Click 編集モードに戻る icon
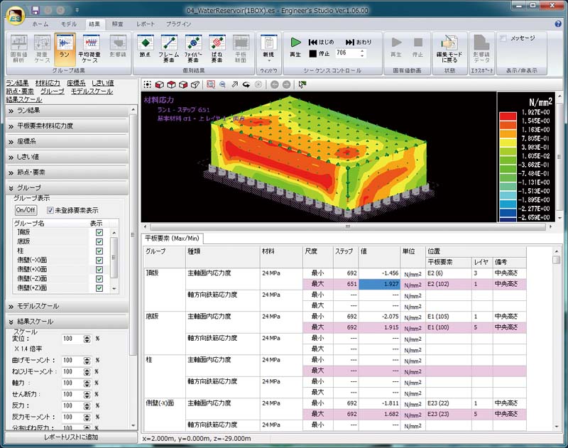 (x=449, y=48)
